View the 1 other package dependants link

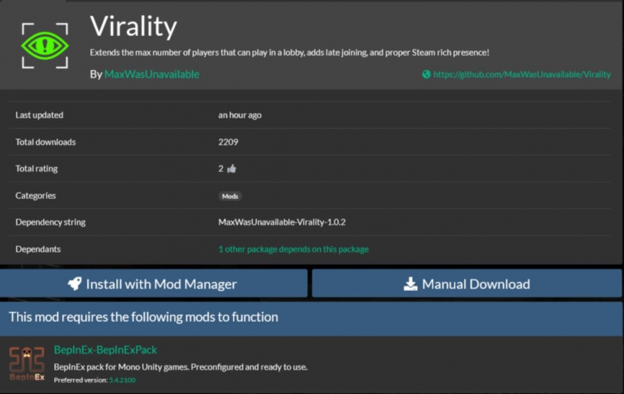point(293,249)
